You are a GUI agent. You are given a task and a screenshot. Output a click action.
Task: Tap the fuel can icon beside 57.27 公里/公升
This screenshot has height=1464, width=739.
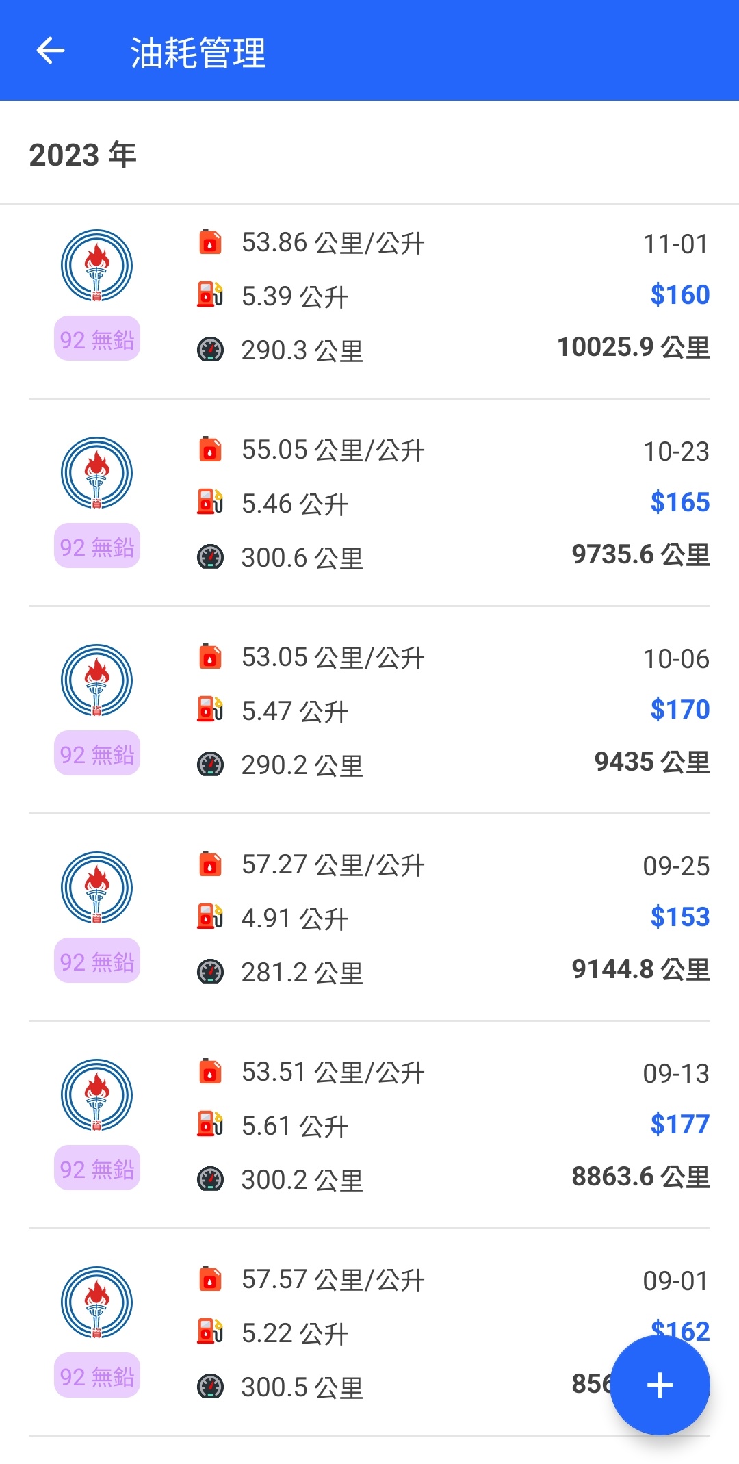[210, 864]
